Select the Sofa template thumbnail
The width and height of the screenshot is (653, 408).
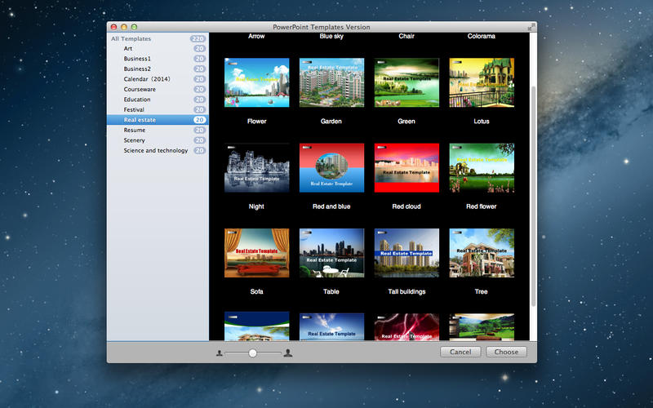point(256,252)
